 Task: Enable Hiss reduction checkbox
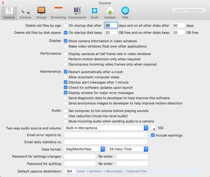[66, 116]
